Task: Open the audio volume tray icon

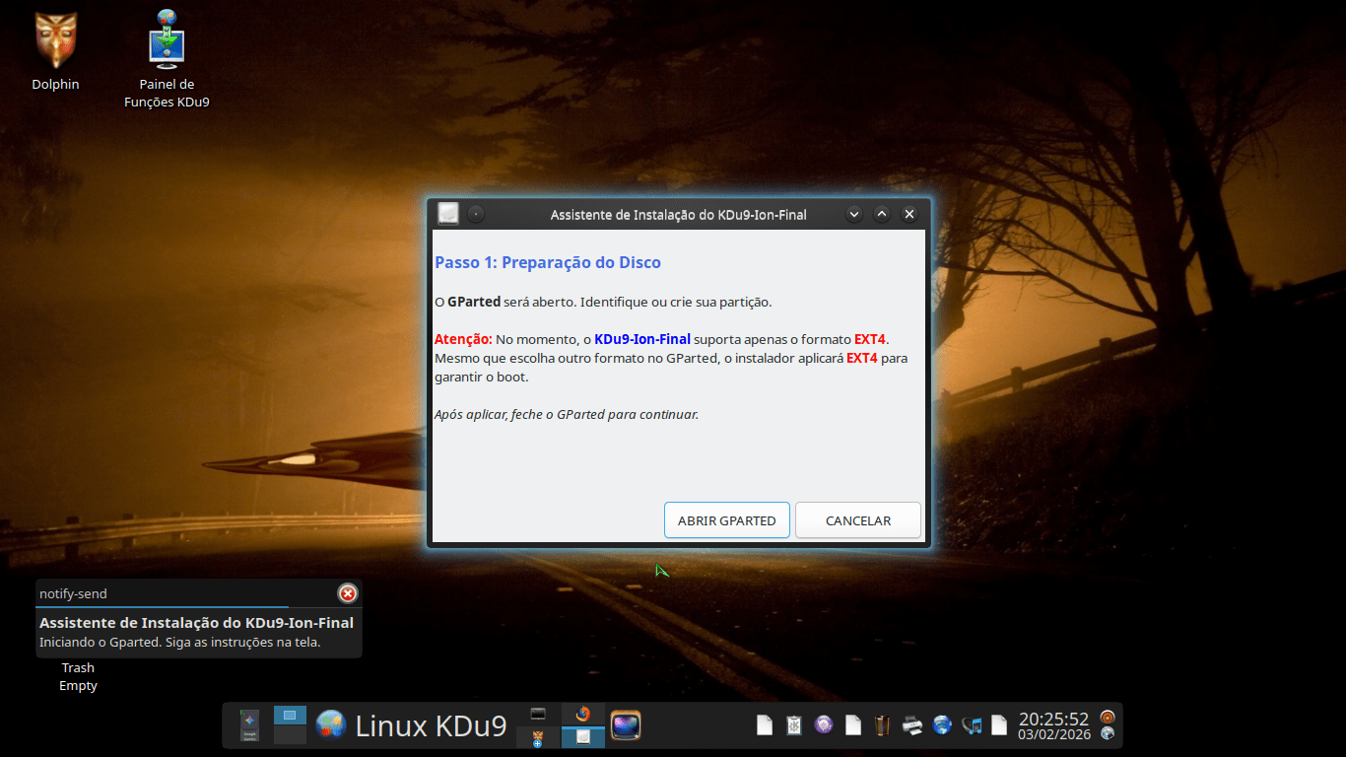Action: pyautogui.click(x=972, y=725)
